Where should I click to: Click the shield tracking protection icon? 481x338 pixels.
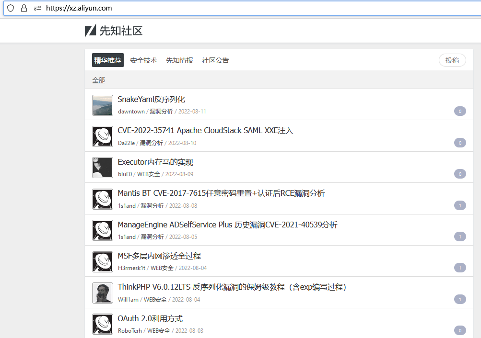[11, 8]
